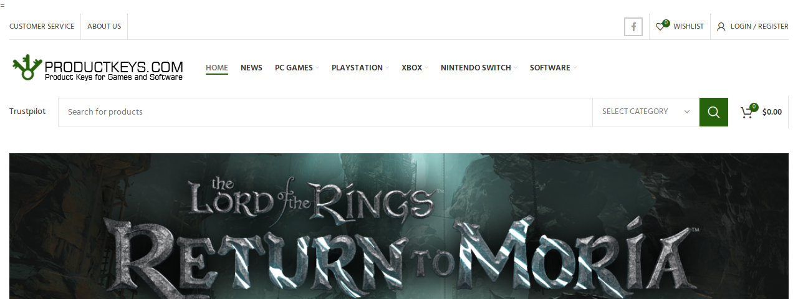Screen dimensions: 798x299
Task: Open the Return to Moria banner
Action: (399, 226)
